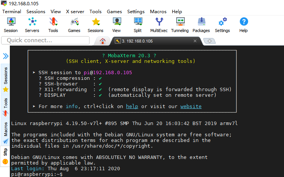Open the Sessions side panel tab
Viewport: 284px width, 177px height.
pyautogui.click(x=6, y=79)
